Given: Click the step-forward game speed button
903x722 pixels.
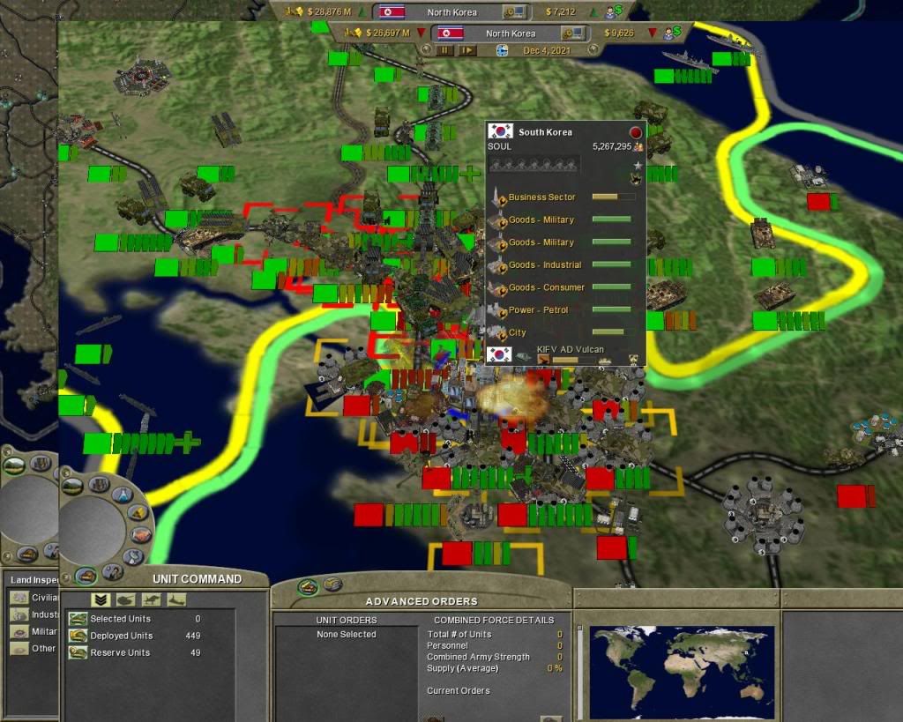Looking at the screenshot, I should coord(467,50).
